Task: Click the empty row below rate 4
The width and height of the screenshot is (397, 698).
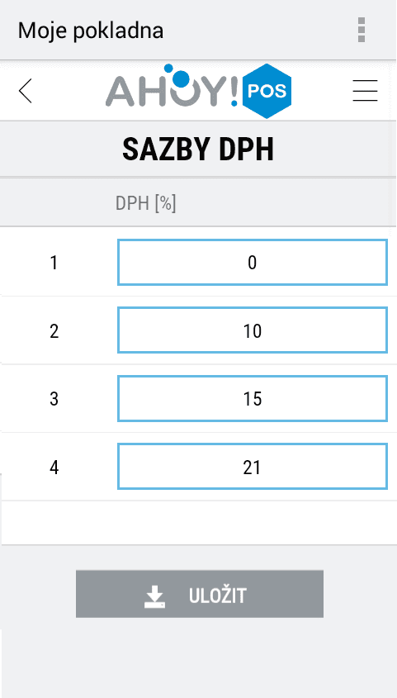Action: pos(198,523)
